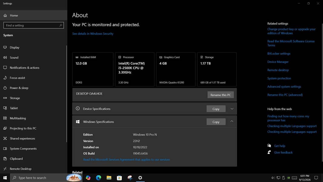This screenshot has height=182, width=323.
Task: Copy the Windows Specifications
Action: click(216, 122)
